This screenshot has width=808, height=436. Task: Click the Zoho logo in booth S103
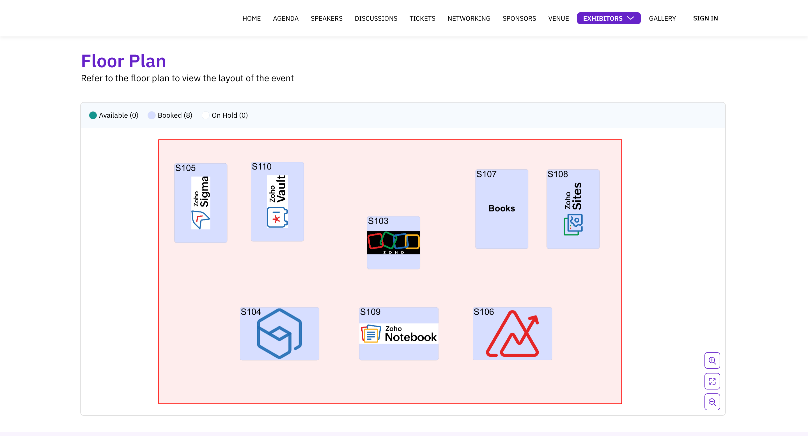coord(393,242)
